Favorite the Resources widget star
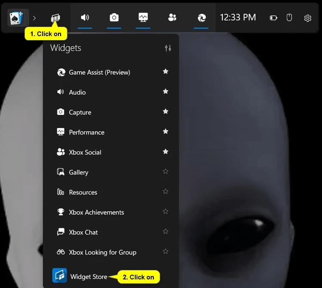 166,191
